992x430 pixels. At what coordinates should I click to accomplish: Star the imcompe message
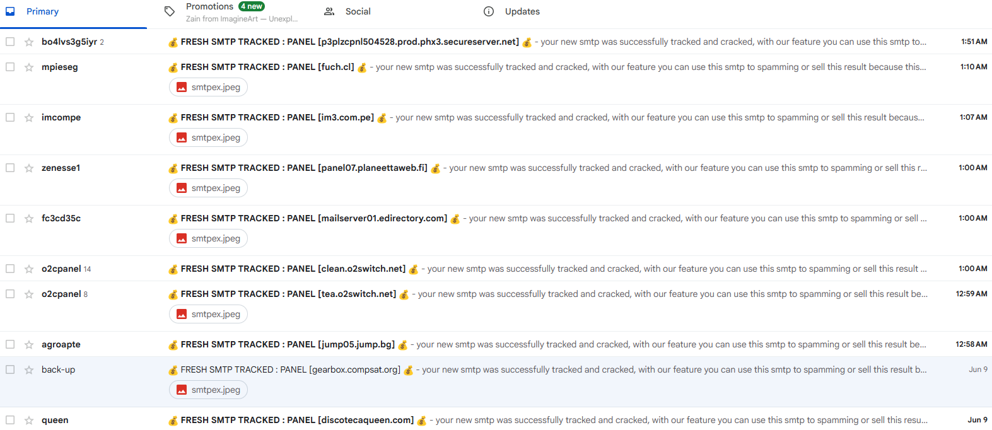pyautogui.click(x=29, y=117)
